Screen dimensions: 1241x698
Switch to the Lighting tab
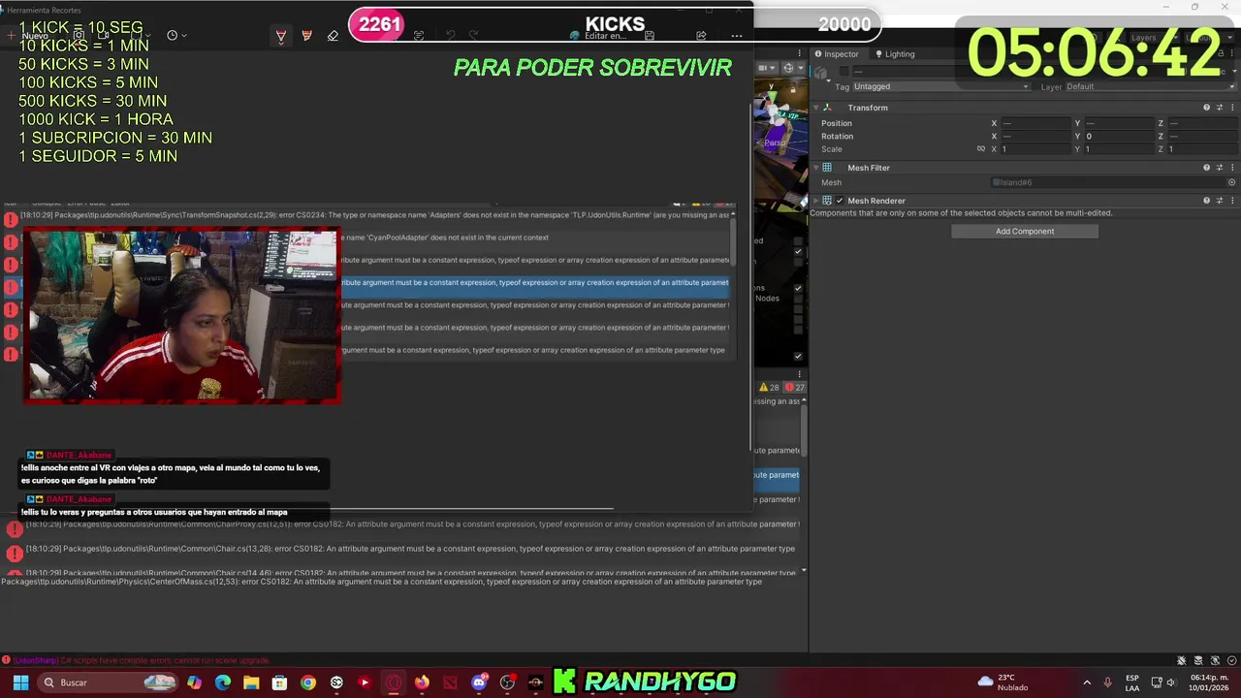pos(895,54)
